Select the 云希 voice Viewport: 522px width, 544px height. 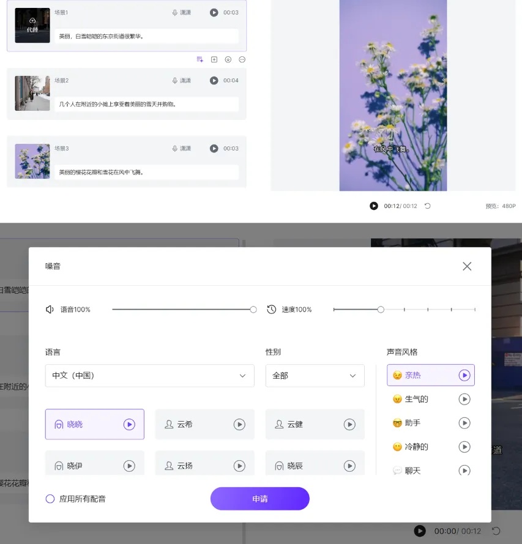coord(204,424)
